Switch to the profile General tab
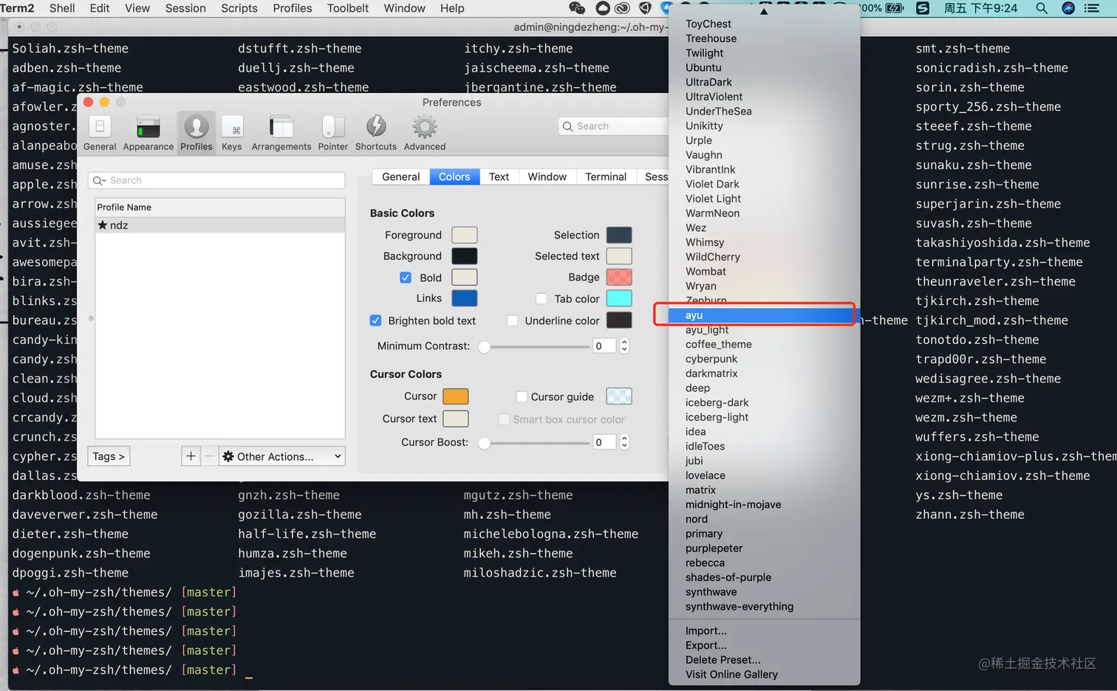Screen dimensions: 1117x691 coord(401,176)
